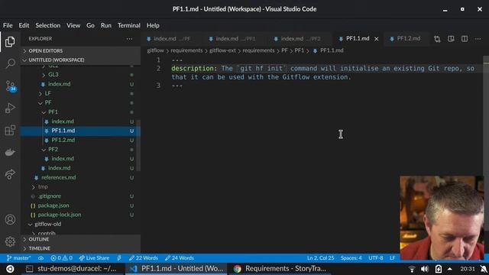Image resolution: width=489 pixels, height=275 pixels.
Task: Open preview to the side icon
Action: tap(451, 39)
